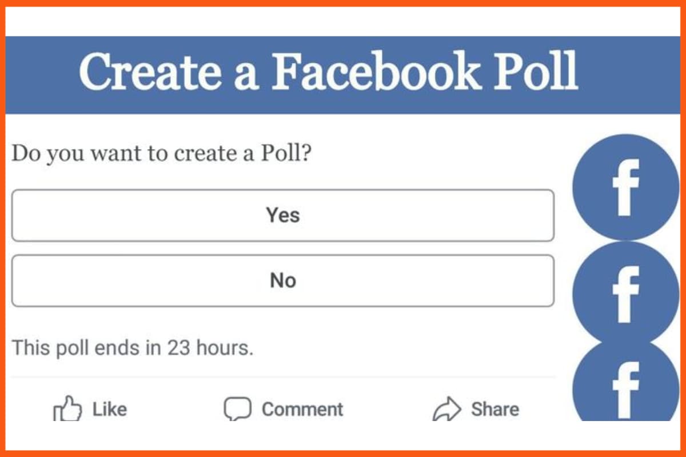Viewport: 686px width, 457px height.
Task: Click the "Share" text label
Action: click(495, 408)
